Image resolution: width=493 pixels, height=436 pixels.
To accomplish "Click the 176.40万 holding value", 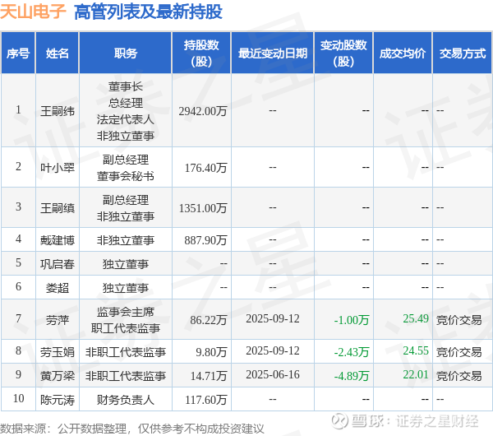I will [205, 168].
